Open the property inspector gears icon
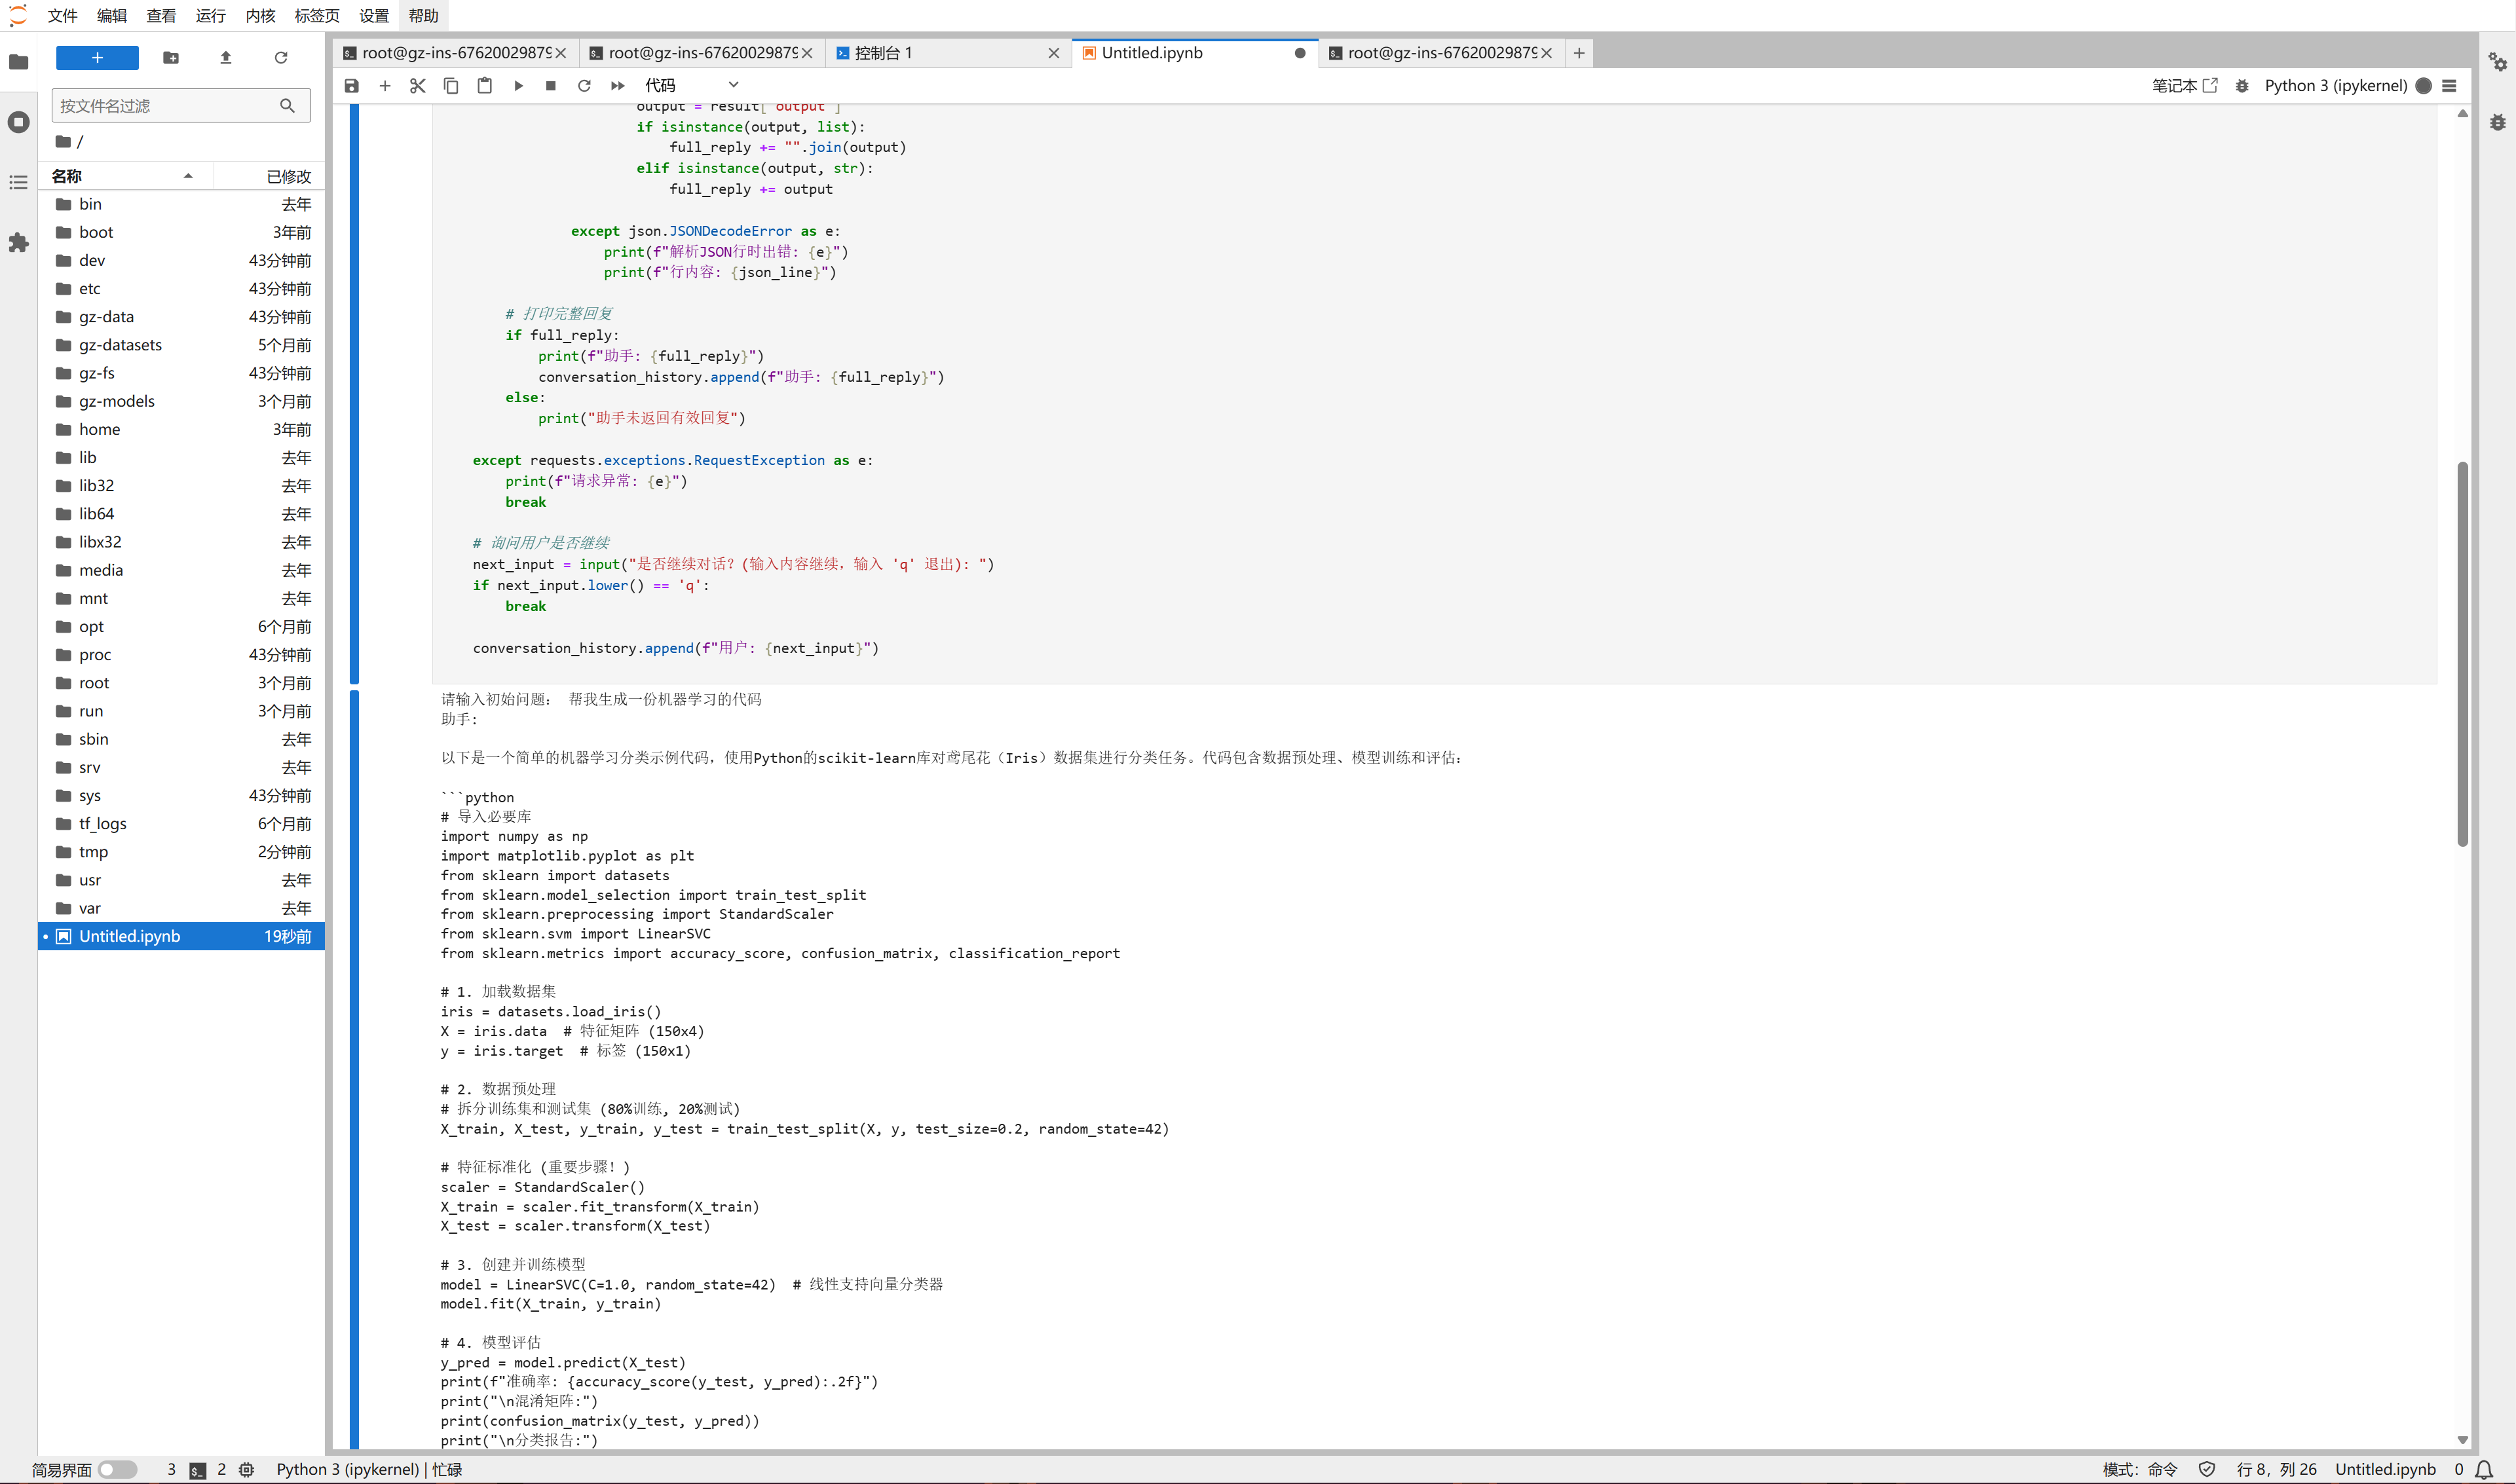Screen dimensions: 2516x1484 point(2497,62)
